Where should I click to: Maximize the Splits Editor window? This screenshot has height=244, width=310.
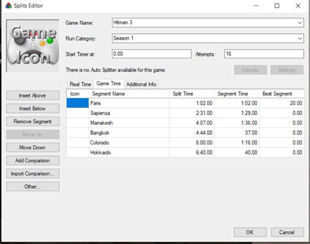click(277, 6)
